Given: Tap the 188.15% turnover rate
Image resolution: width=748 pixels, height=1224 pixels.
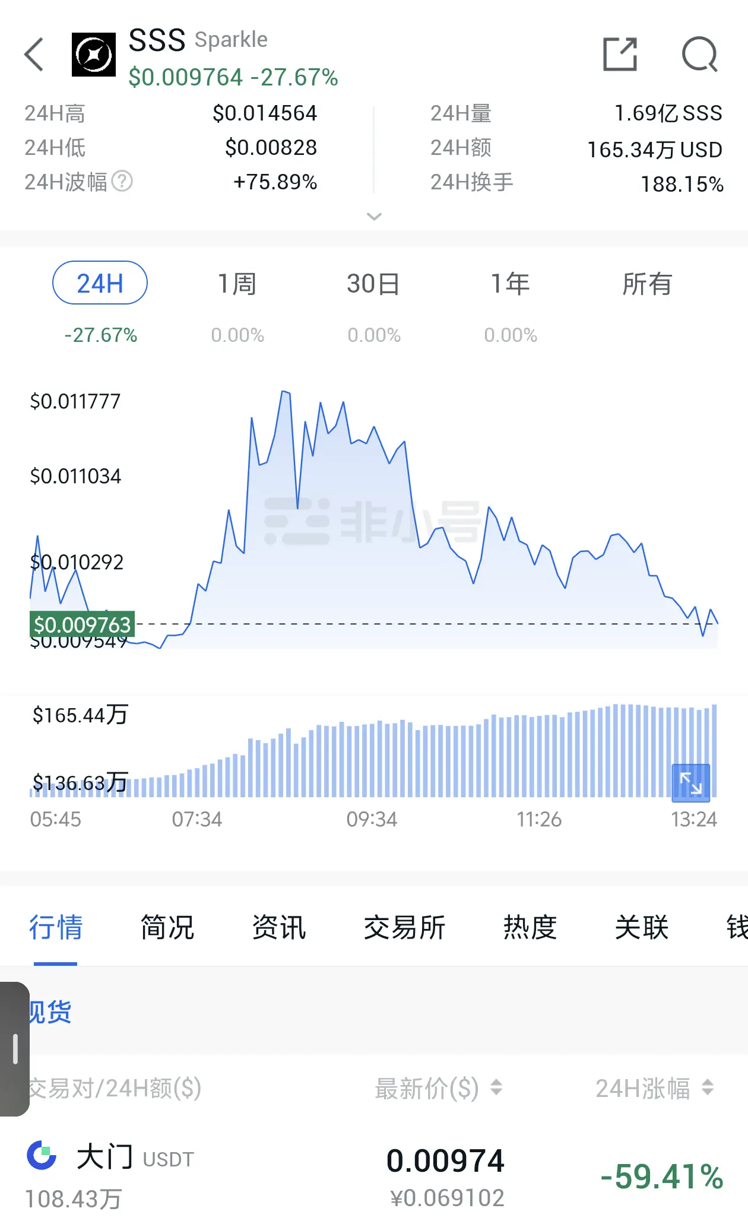Looking at the screenshot, I should [682, 184].
